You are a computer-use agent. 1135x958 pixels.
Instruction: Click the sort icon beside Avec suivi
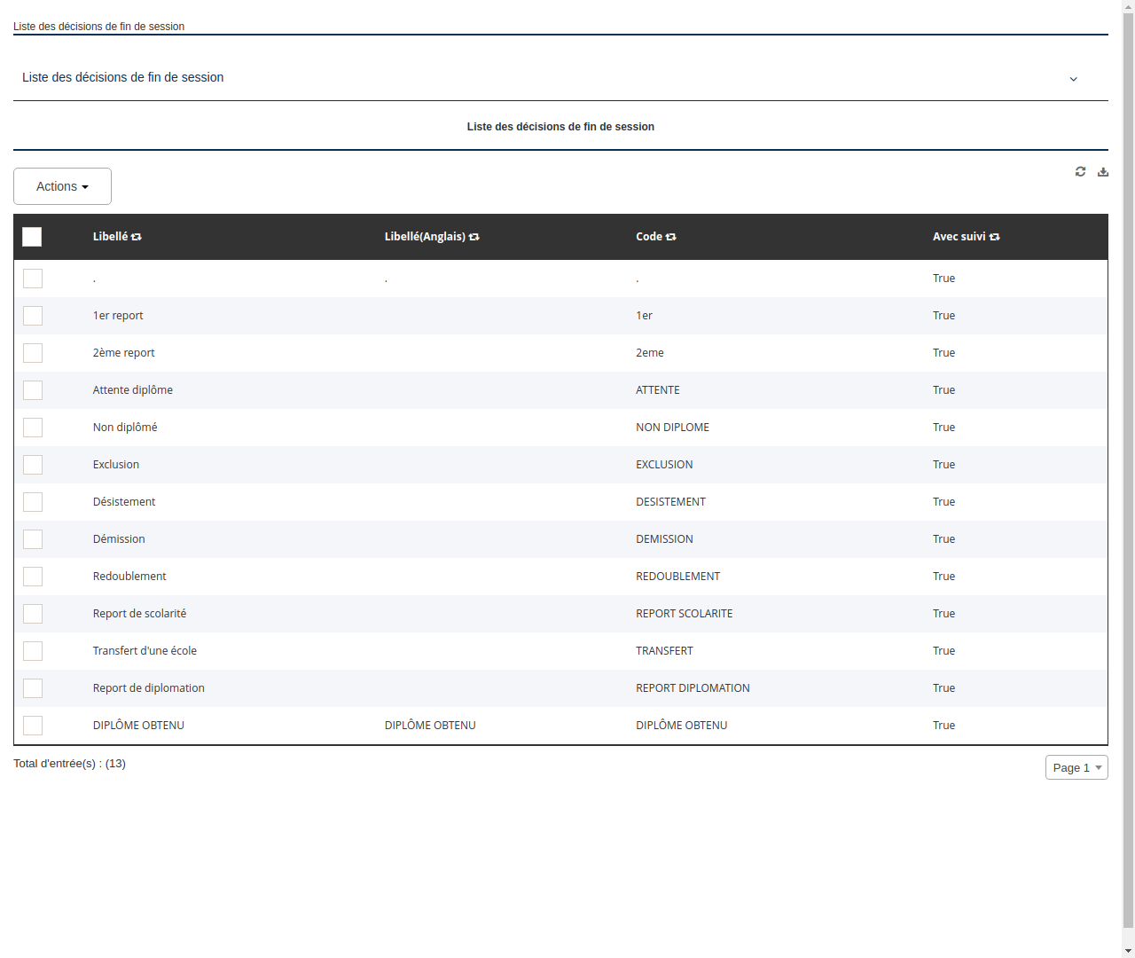click(x=994, y=237)
